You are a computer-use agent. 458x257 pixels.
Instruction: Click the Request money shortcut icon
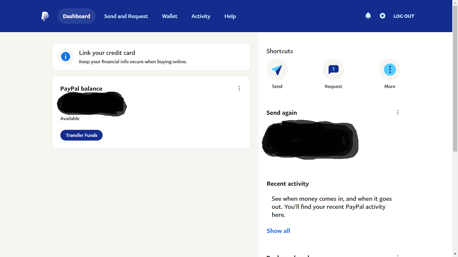(333, 70)
